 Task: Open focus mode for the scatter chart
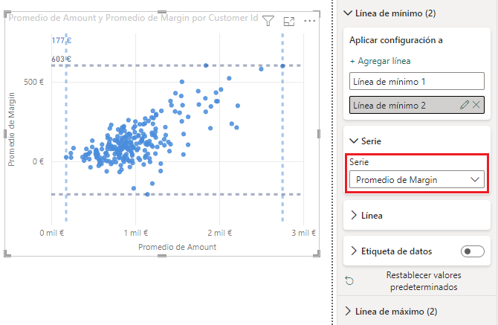(289, 22)
